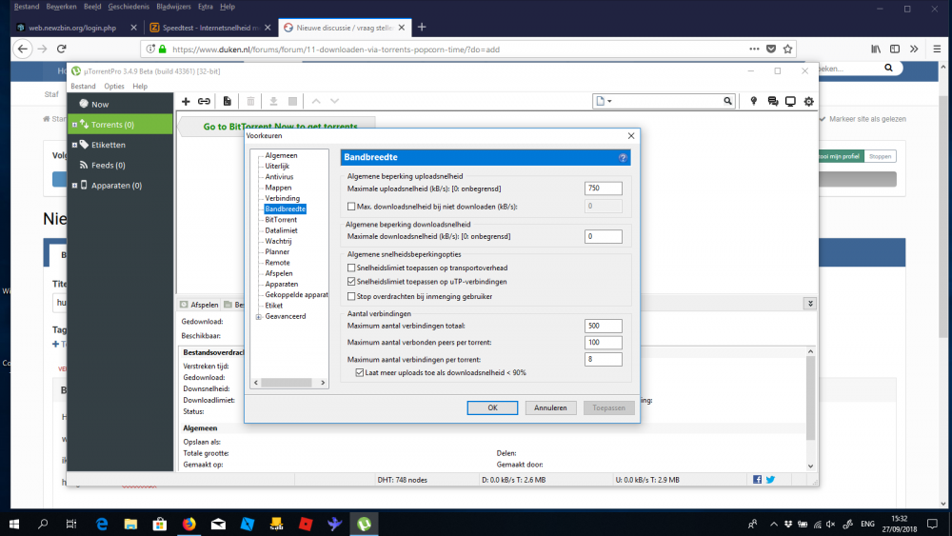952x536 pixels.
Task: Toggle Stop overdrachten bij inmenging gebruiker
Action: (x=352, y=296)
